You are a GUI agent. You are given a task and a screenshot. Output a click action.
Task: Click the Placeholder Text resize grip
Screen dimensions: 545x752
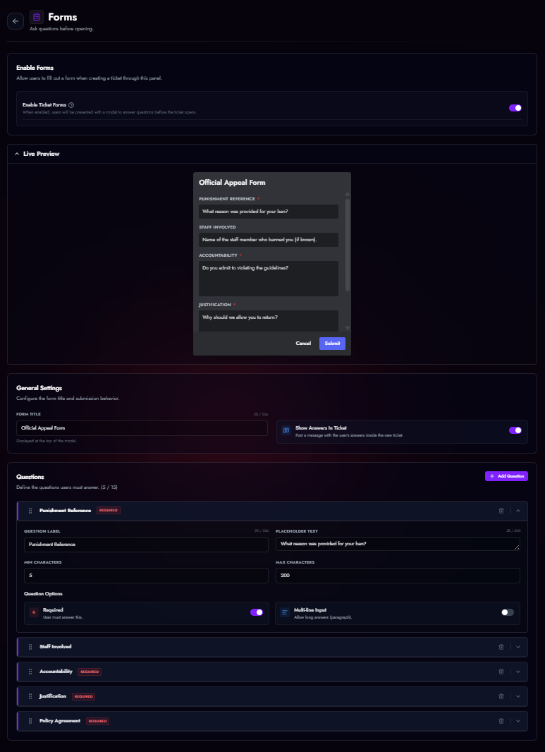[x=517, y=547]
